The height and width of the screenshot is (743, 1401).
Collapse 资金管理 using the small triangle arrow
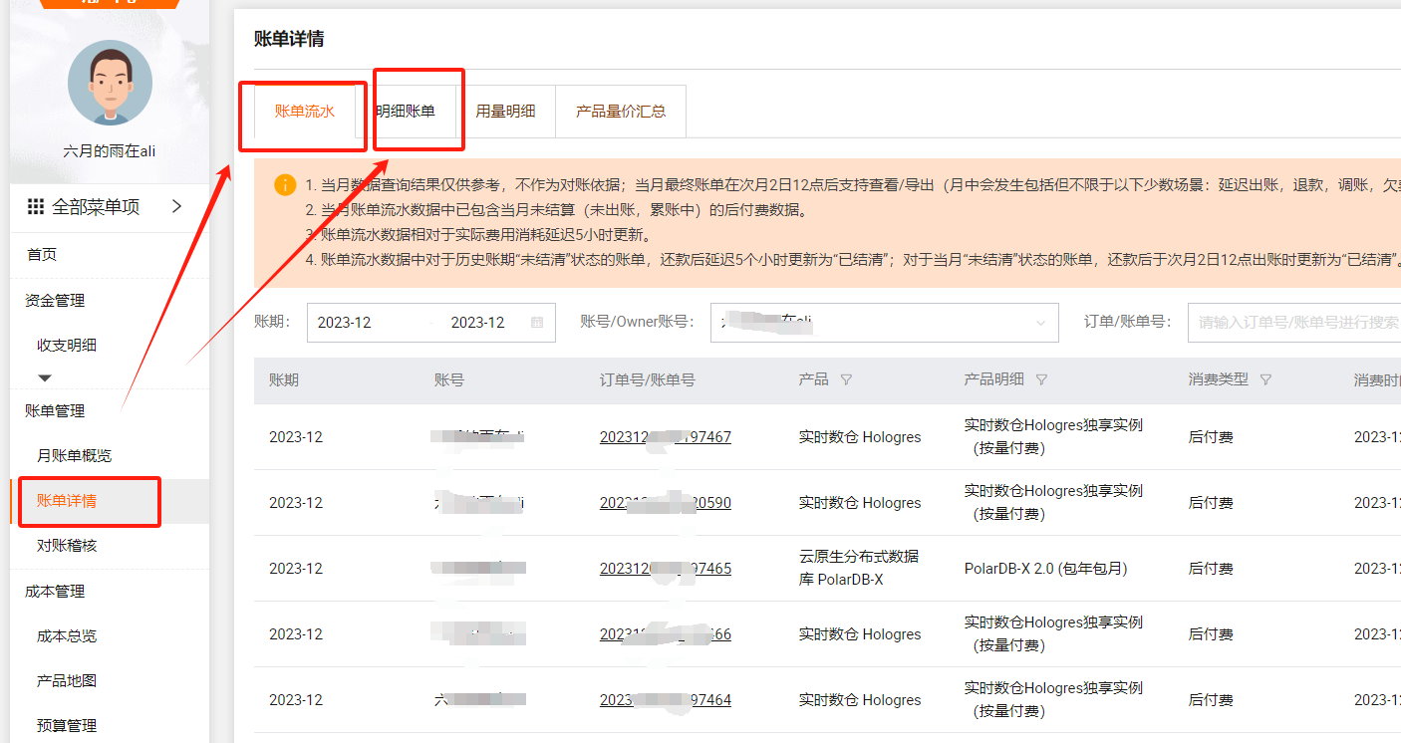(x=45, y=378)
